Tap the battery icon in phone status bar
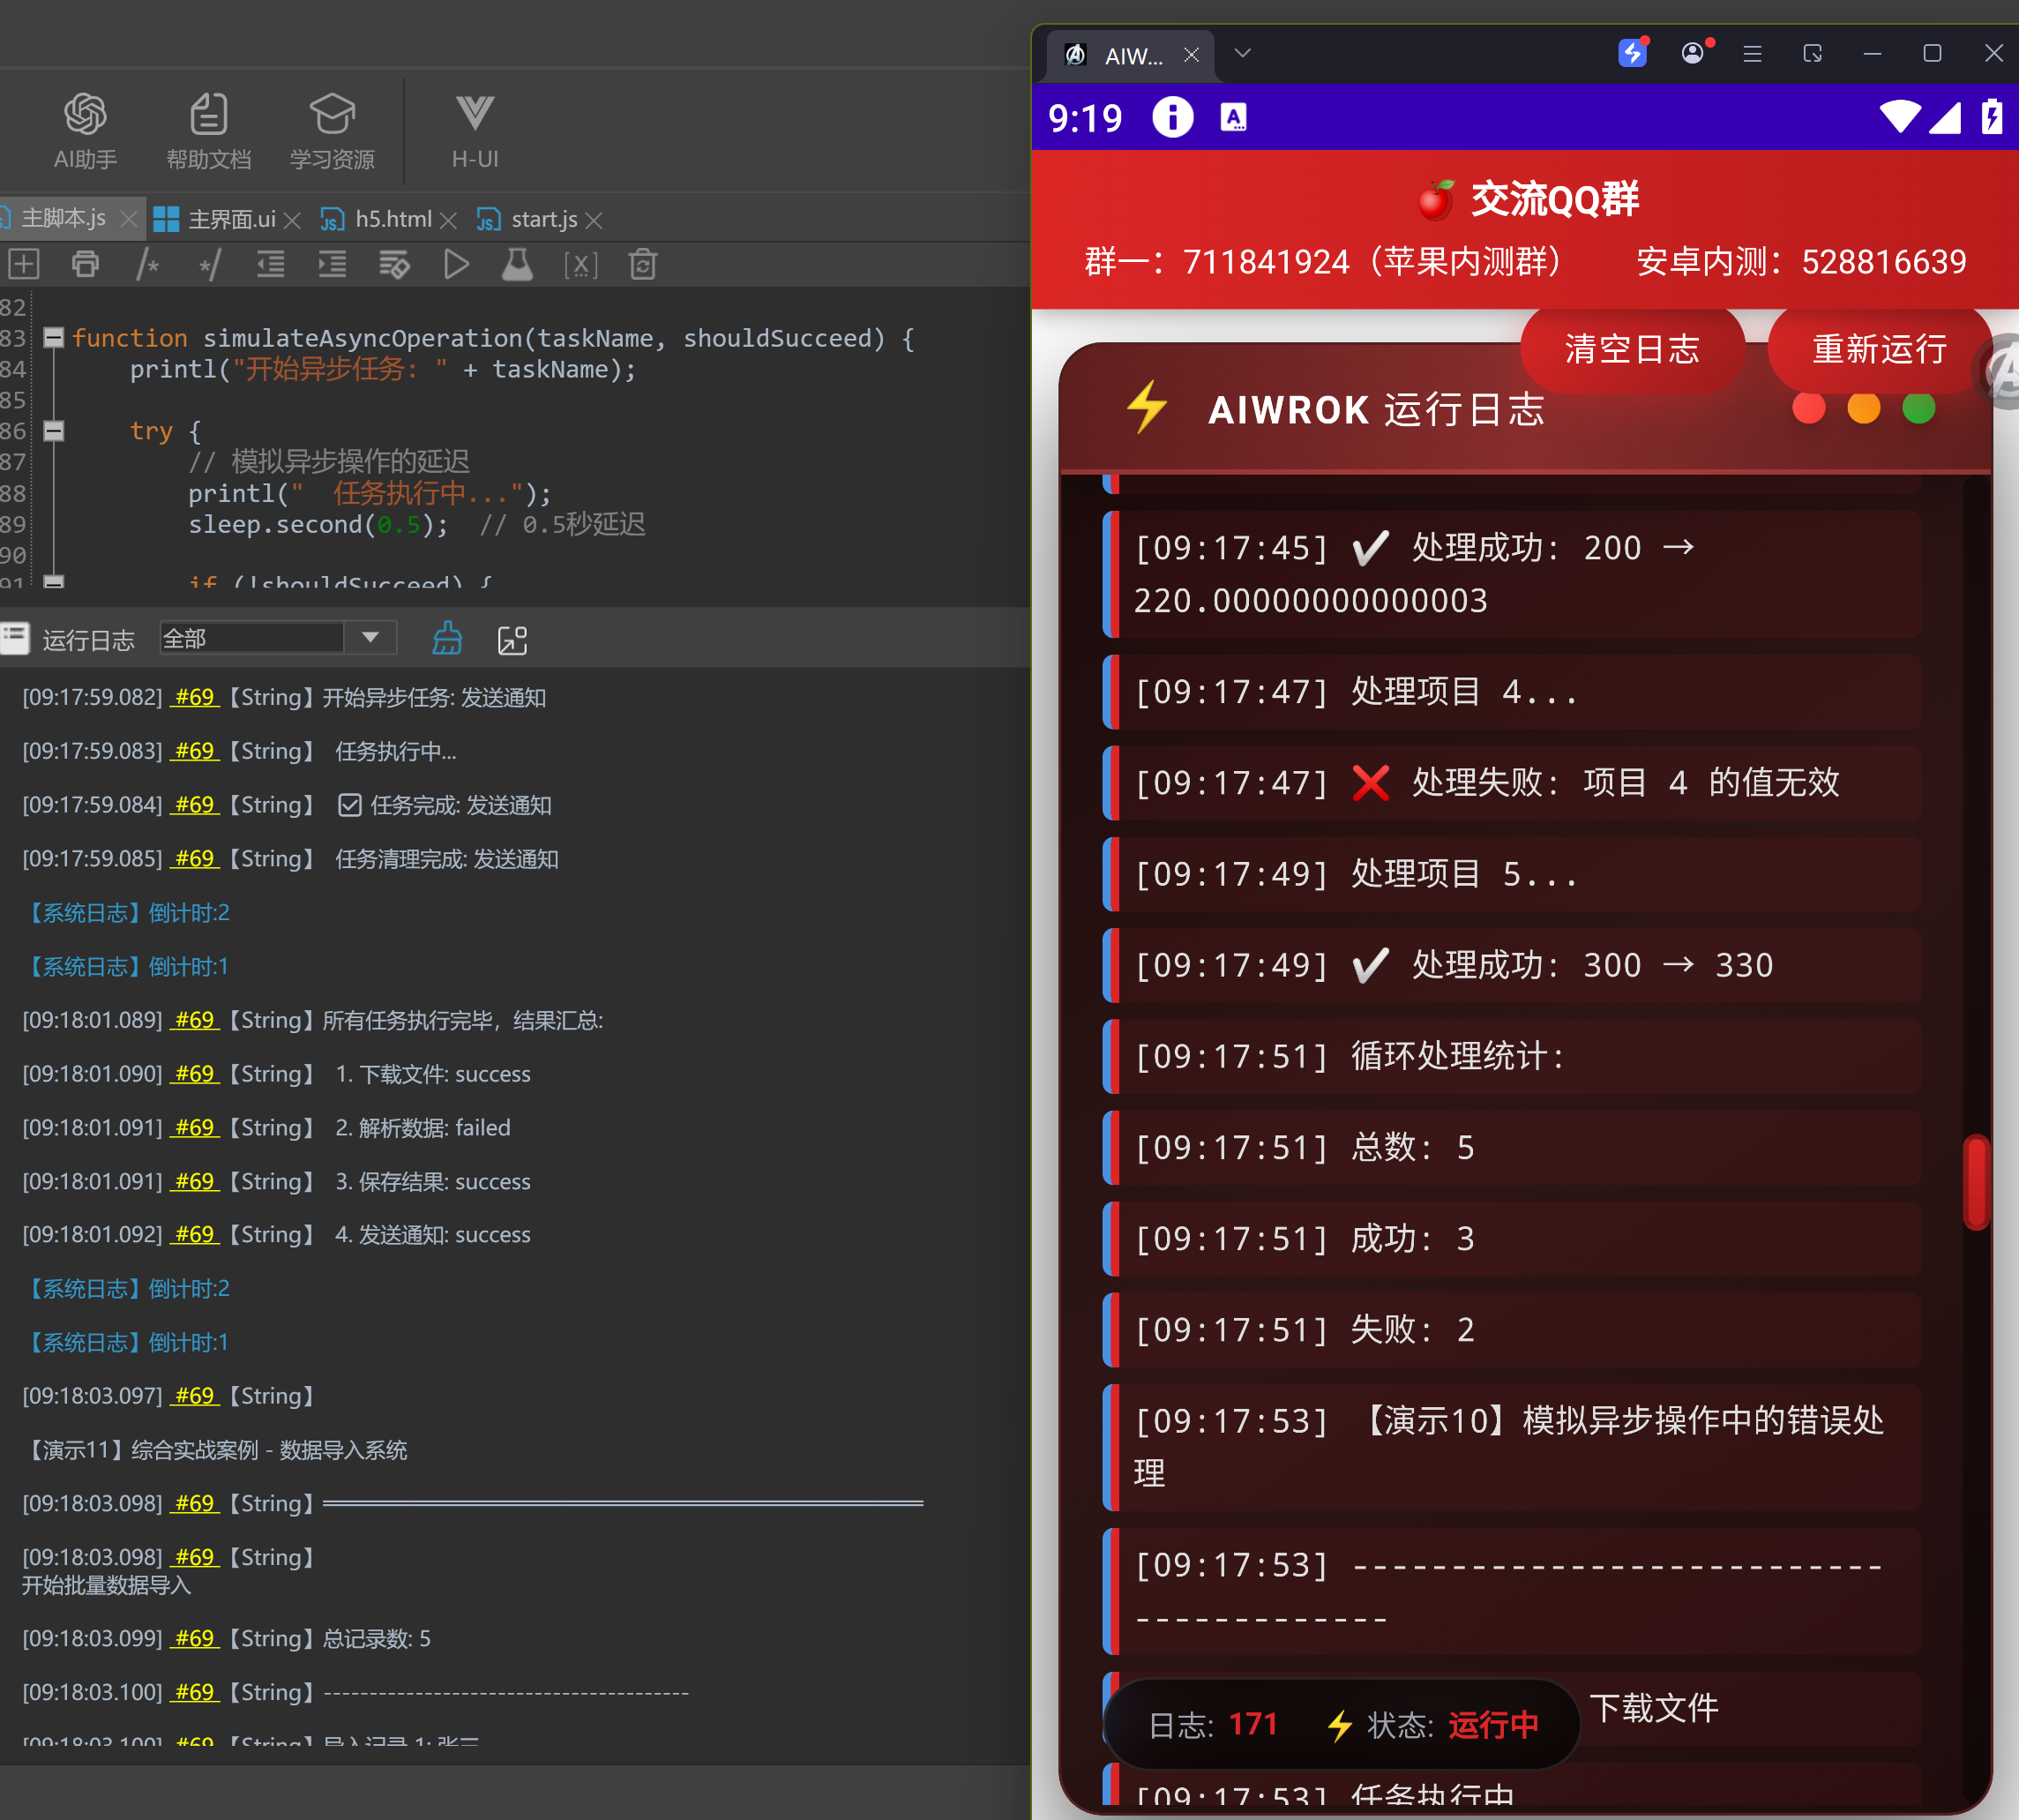This screenshot has height=1820, width=2019. click(1991, 116)
